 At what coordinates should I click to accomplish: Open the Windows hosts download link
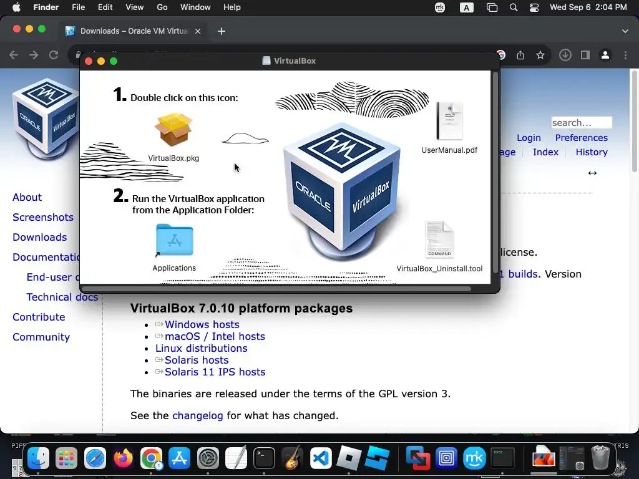[x=202, y=324]
